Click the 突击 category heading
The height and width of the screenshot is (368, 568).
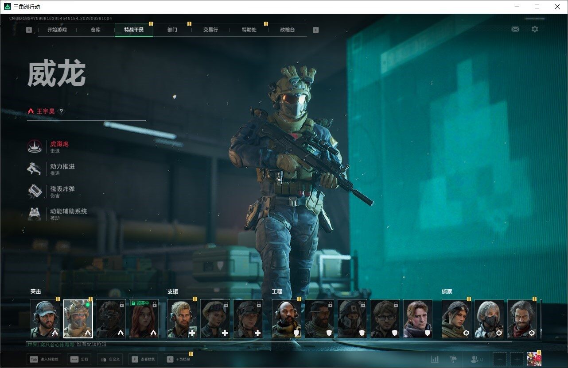click(x=36, y=291)
